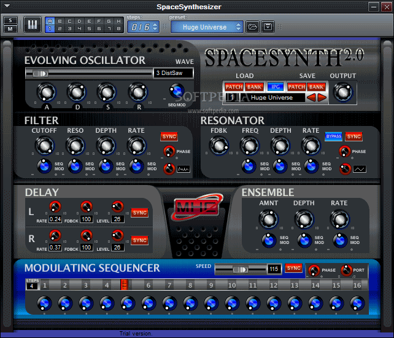Toggle the M button in the toolbar
394x338 pixels.
tap(10, 29)
